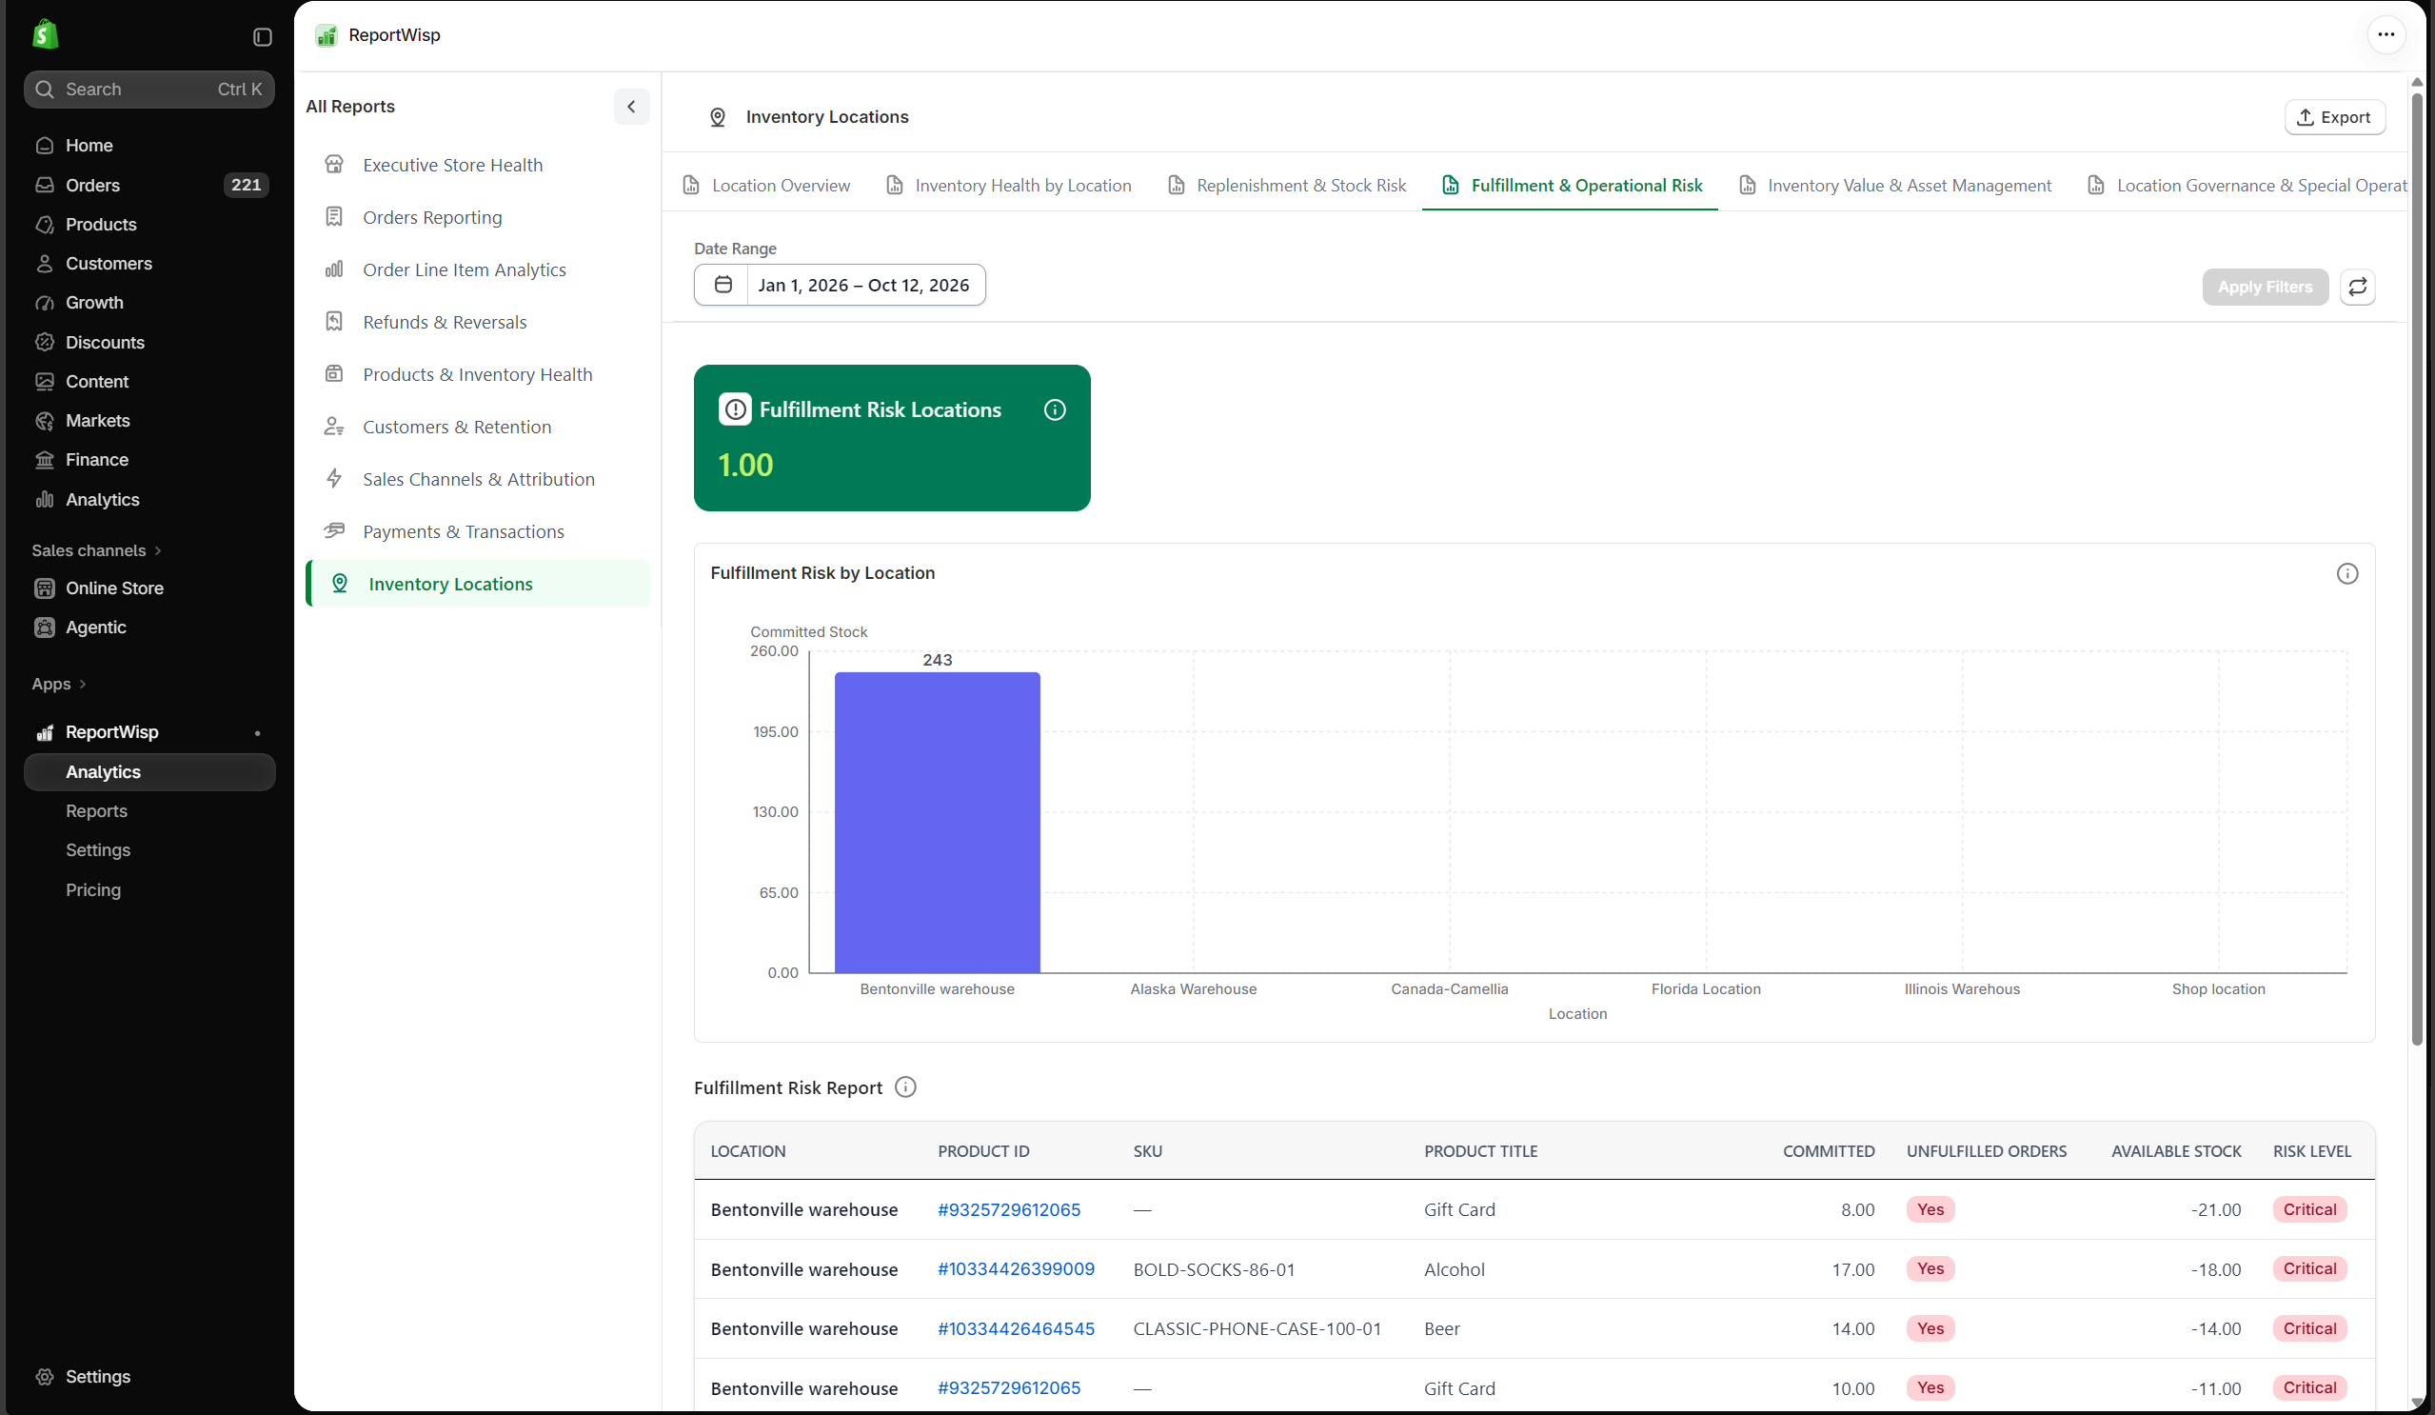This screenshot has height=1415, width=2435.
Task: Click the calendar icon in Date Range
Action: [x=723, y=285]
